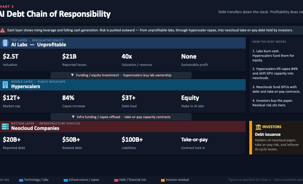Screen dimensions: 303x184
Task: Click the Debt issuance investors card
Action: click(x=276, y=138)
